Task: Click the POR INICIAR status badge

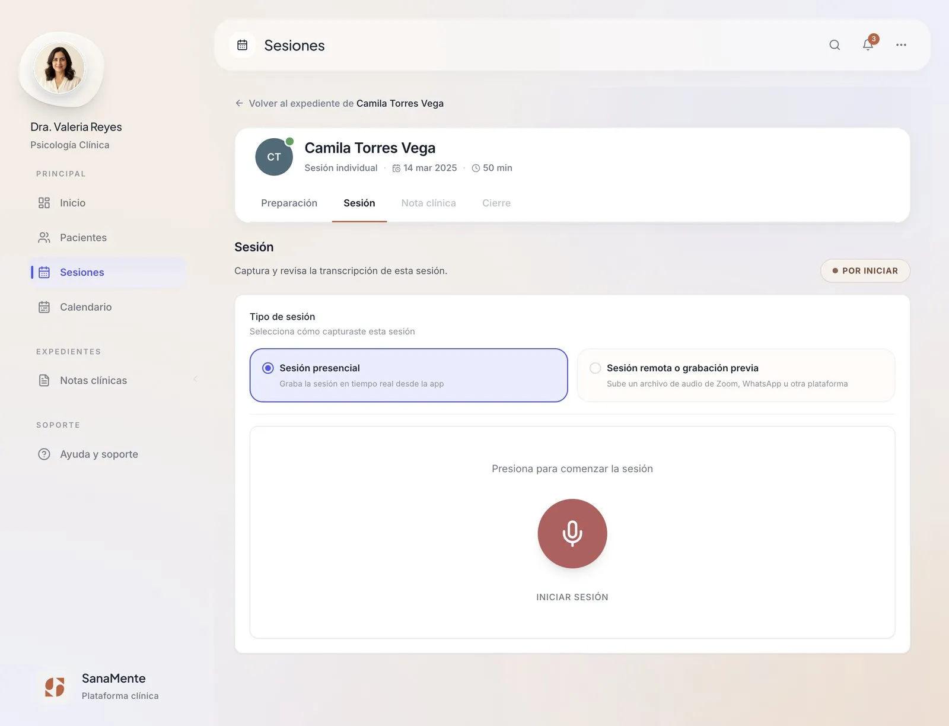Action: tap(865, 270)
